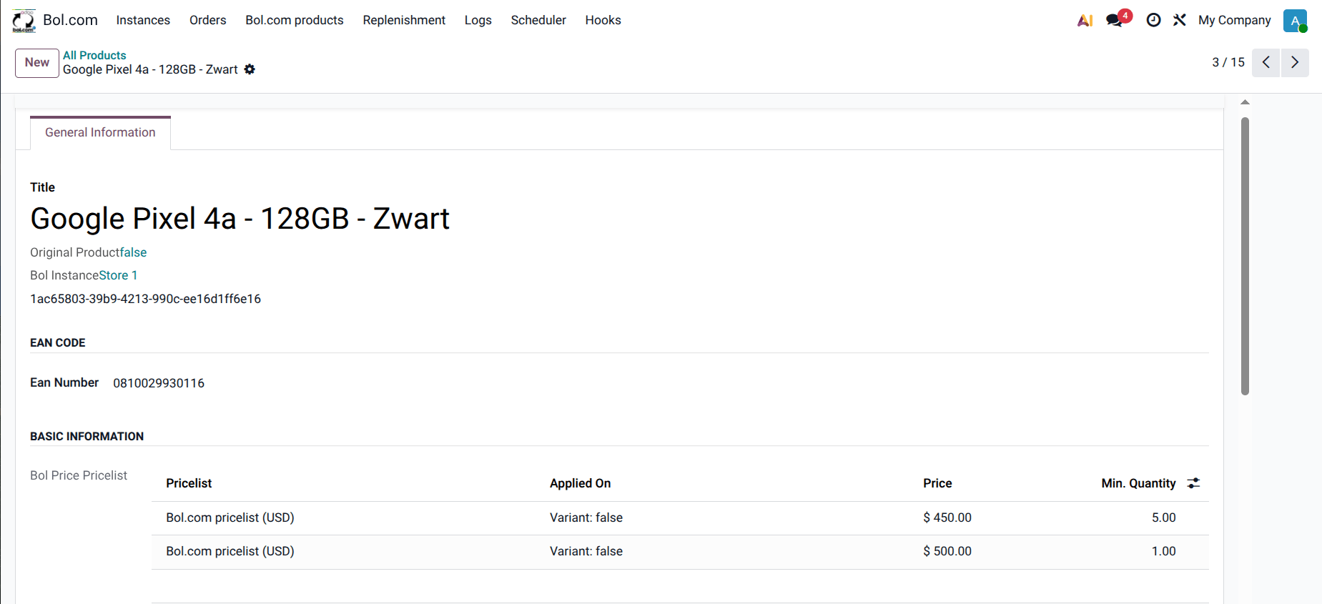Screen dimensions: 1322x604
Task: Open the debug tools wrench icon
Action: click(1180, 20)
